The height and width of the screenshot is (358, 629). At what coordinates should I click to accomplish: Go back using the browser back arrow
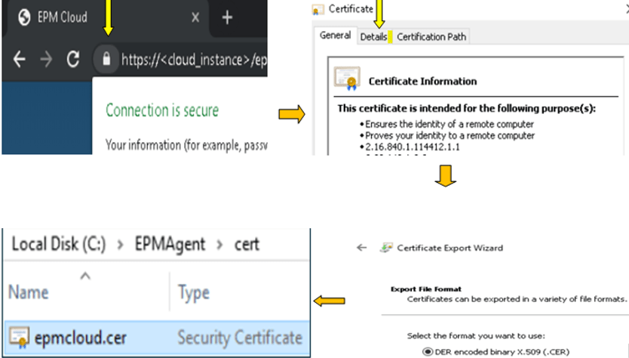(x=20, y=60)
